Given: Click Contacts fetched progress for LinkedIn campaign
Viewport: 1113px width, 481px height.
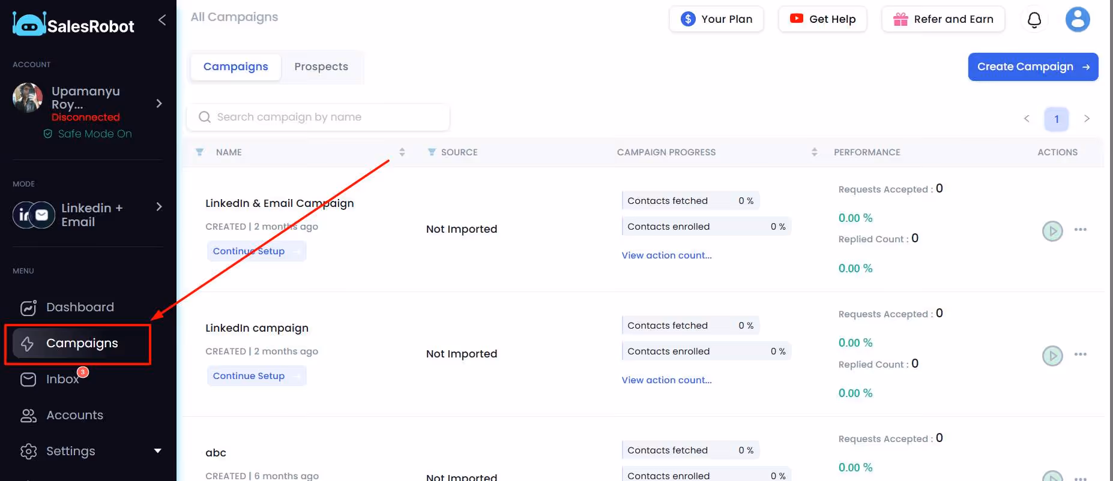Looking at the screenshot, I should (x=691, y=326).
